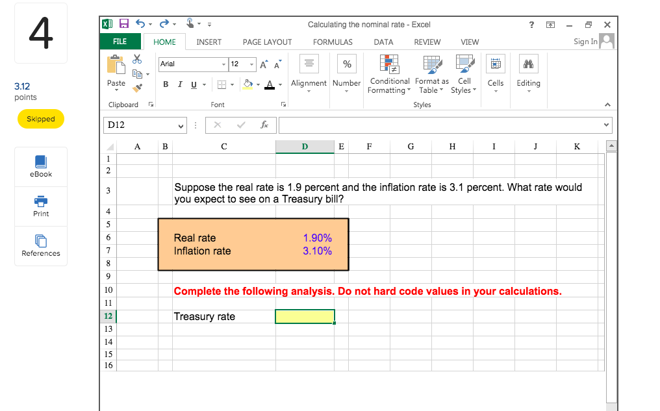
Task: Click the Cut scissors icon
Action: tap(137, 58)
